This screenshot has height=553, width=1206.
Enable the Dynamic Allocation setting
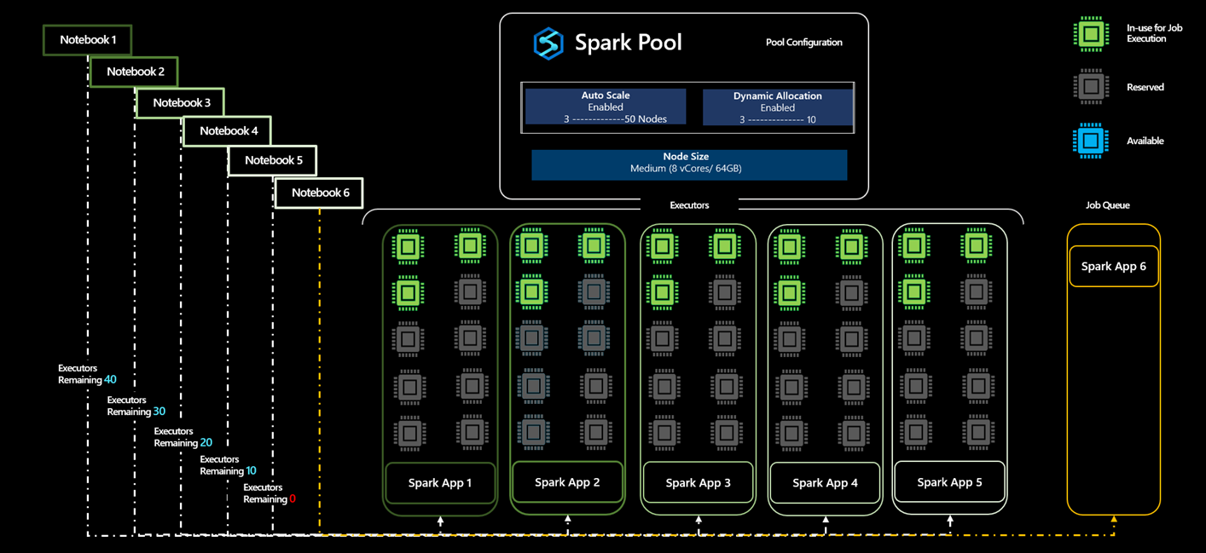pyautogui.click(x=777, y=107)
